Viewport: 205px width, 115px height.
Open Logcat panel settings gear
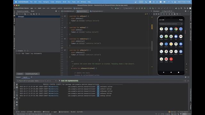point(185,77)
